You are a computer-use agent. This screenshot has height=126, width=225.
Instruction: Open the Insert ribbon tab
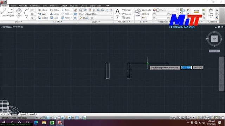click(x=13, y=6)
